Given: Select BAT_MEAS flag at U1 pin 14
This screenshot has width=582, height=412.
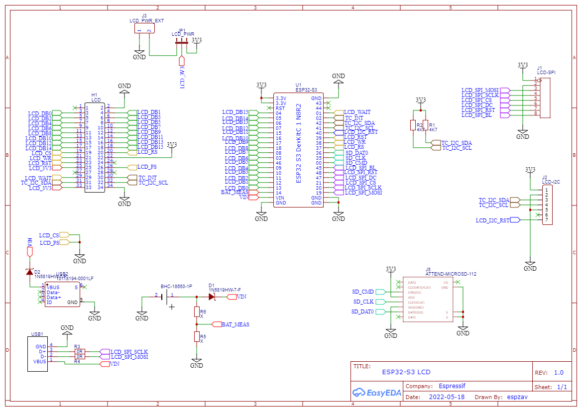Looking at the screenshot, I should tap(240, 193).
